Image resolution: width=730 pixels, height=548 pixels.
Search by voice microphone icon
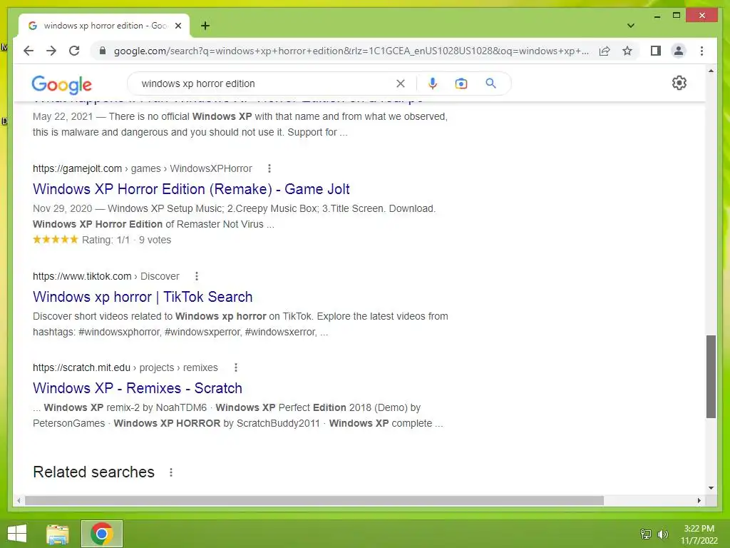[x=433, y=83]
